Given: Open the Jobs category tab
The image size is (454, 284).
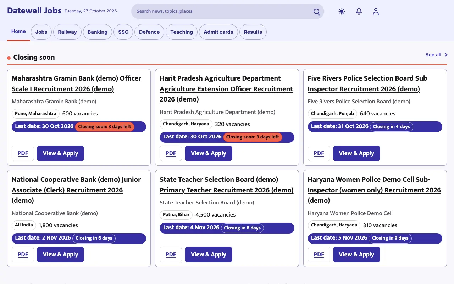Looking at the screenshot, I should 41,32.
